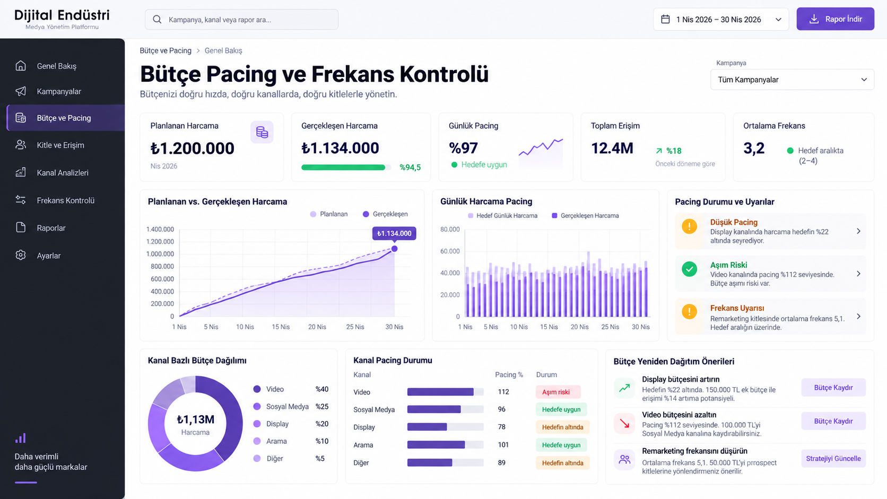Click the Display pacing bar in Kanal Pacing Durumu
Viewport: 887px width, 499px height.
click(445, 427)
